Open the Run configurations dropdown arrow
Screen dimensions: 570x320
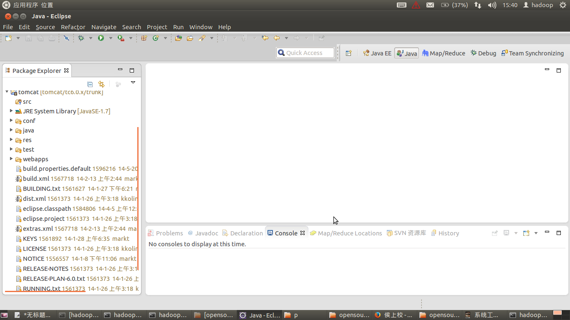[111, 38]
